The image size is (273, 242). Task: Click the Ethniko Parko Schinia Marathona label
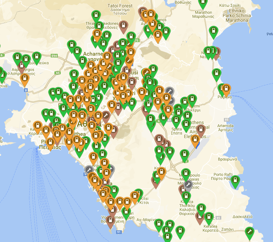pos(237,15)
